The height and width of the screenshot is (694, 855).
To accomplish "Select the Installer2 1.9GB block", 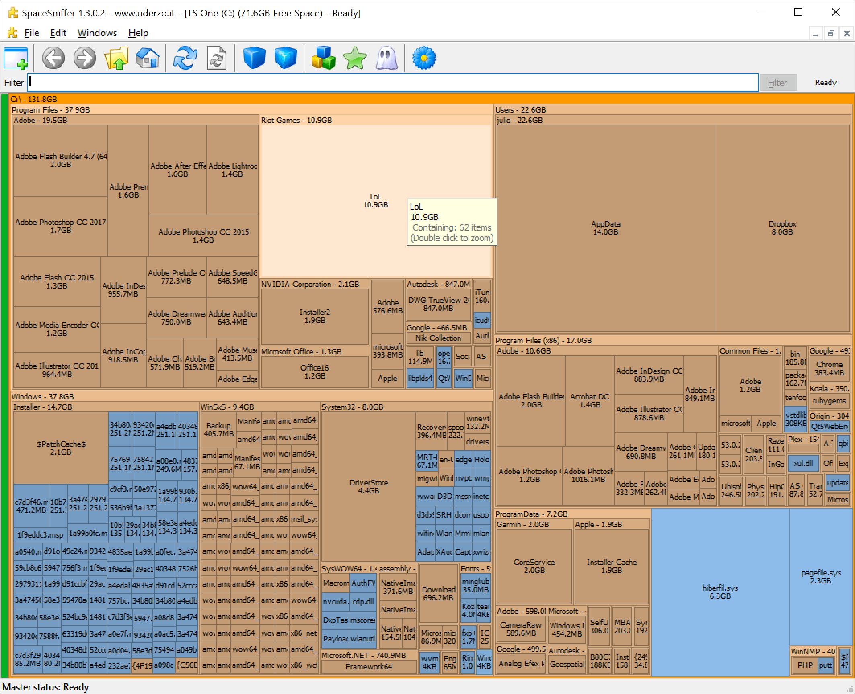I will [315, 316].
